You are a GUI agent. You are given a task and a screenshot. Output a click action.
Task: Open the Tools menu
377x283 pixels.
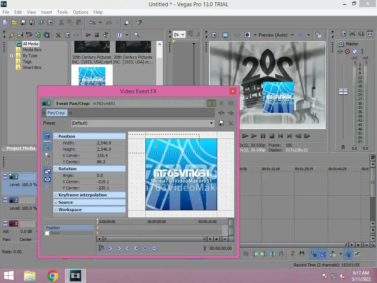(62, 12)
